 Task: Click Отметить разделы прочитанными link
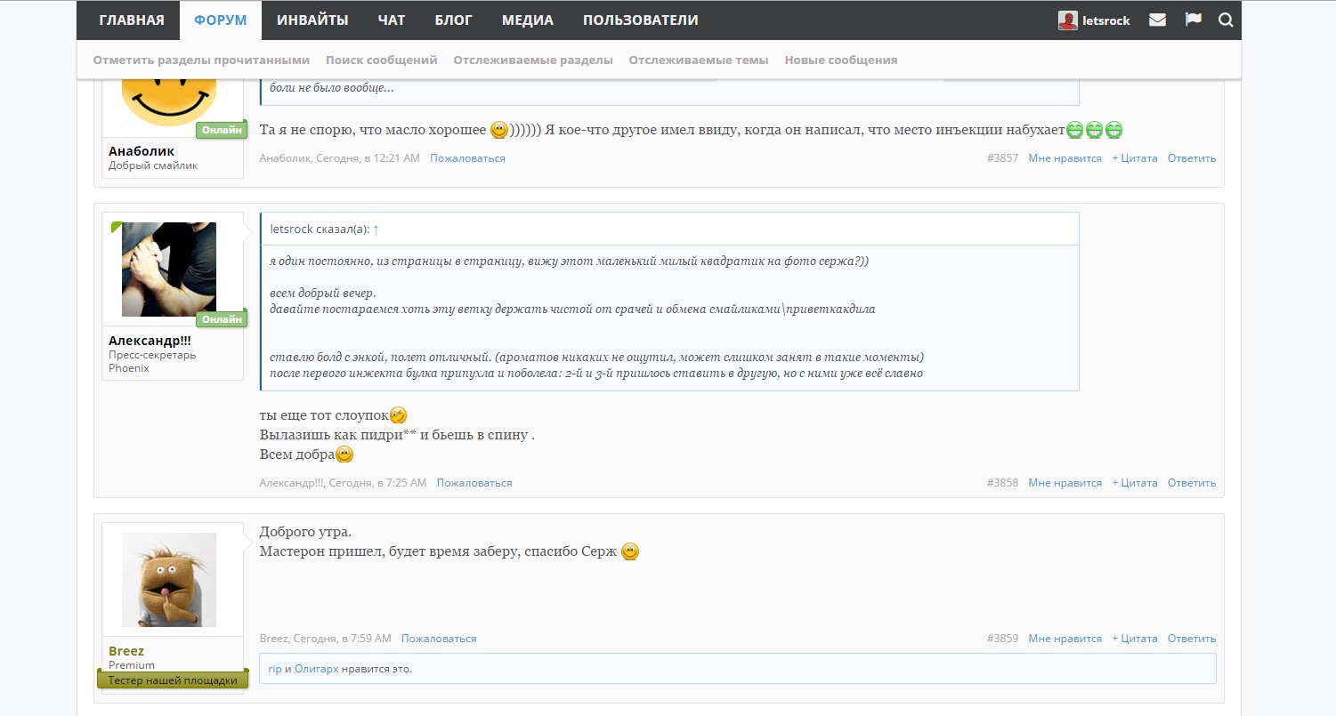[x=201, y=60]
